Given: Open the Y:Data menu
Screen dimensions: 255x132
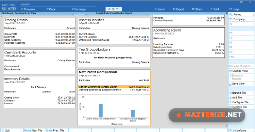Looking at the screenshot, I should pyautogui.click(x=50, y=9).
